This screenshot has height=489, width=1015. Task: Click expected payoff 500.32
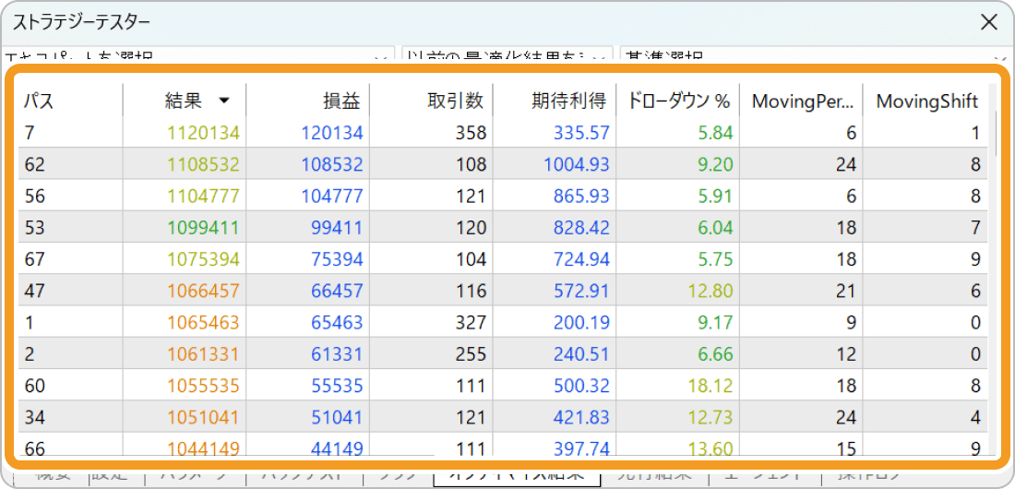581,386
